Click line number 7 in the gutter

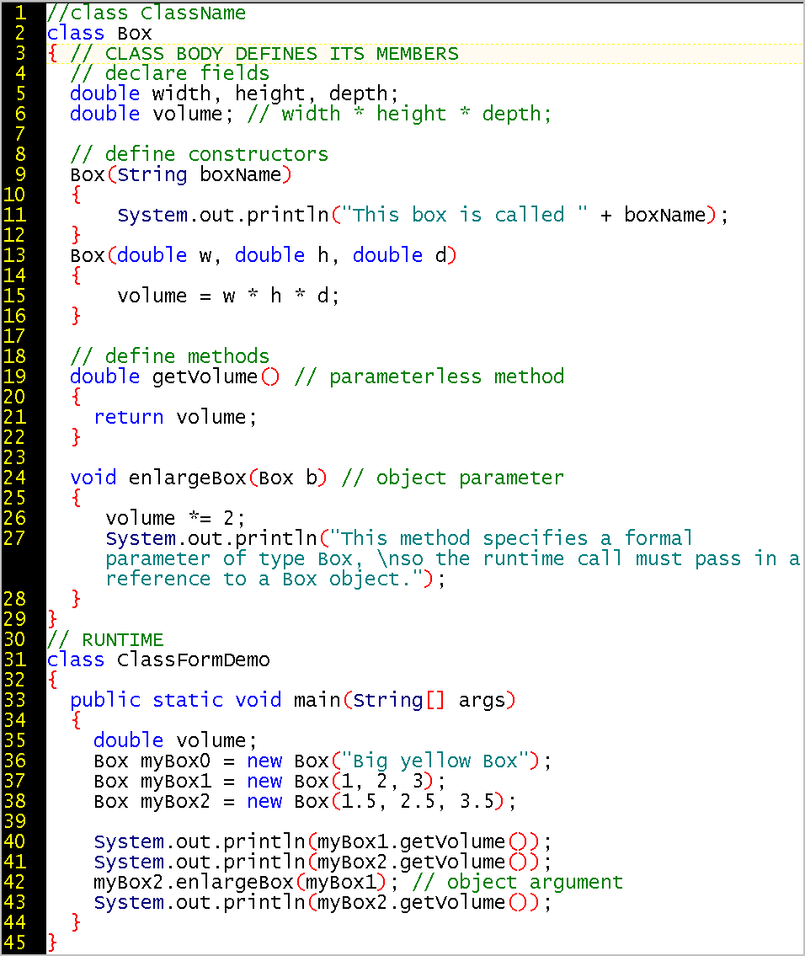click(x=21, y=134)
